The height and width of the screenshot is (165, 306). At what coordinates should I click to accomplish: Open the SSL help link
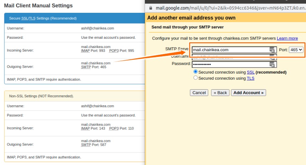click(251, 72)
